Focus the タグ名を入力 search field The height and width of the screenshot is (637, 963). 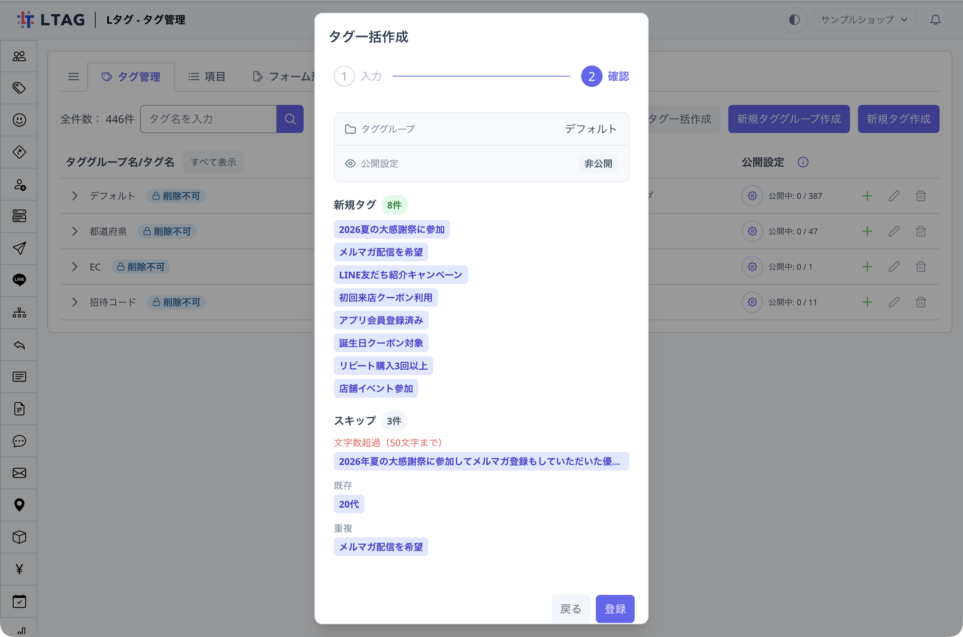tap(208, 119)
